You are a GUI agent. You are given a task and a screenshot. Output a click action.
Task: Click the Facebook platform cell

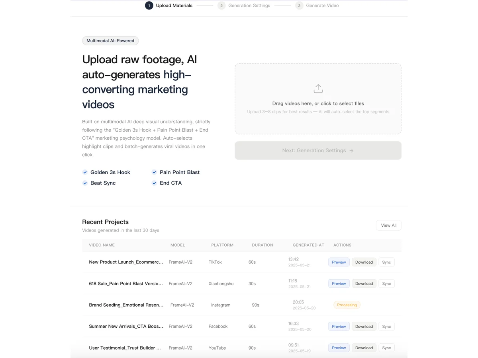tap(218, 327)
